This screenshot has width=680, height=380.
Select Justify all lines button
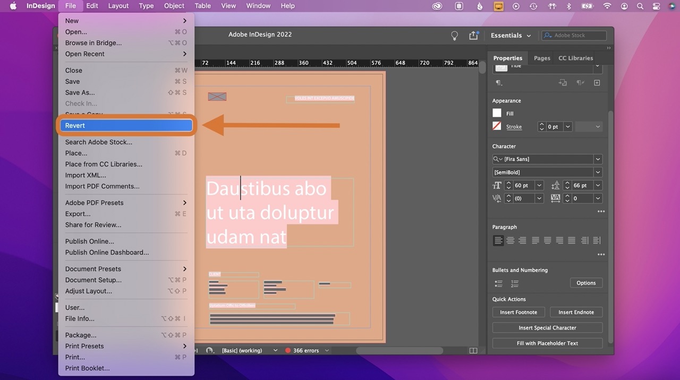point(572,240)
